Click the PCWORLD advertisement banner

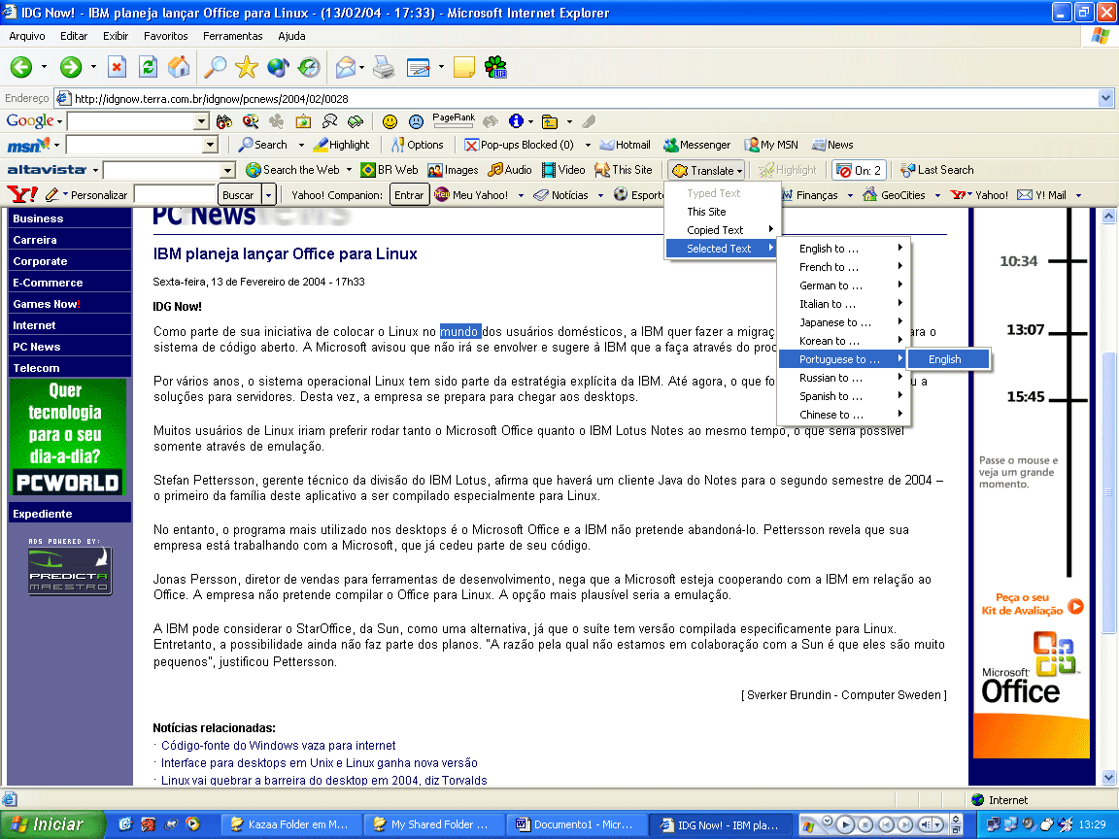coord(69,437)
